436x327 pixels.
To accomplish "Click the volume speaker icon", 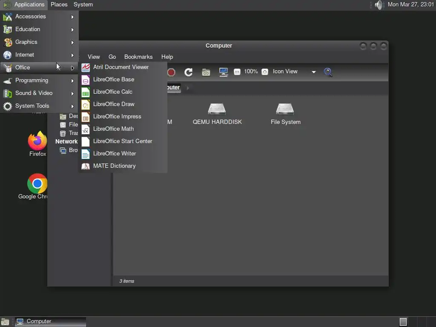I will (x=379, y=5).
